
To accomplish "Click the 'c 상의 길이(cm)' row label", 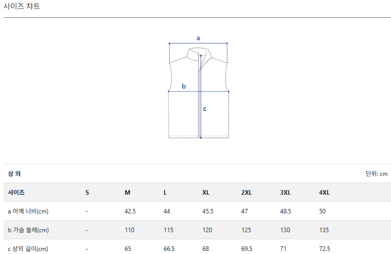I will pyautogui.click(x=28, y=249).
